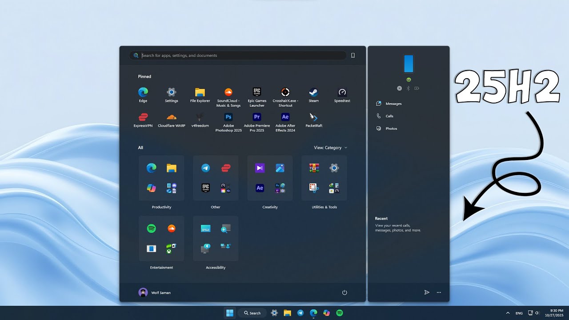Click the phone Bluetooth status icon
The height and width of the screenshot is (320, 569).
[x=408, y=88]
